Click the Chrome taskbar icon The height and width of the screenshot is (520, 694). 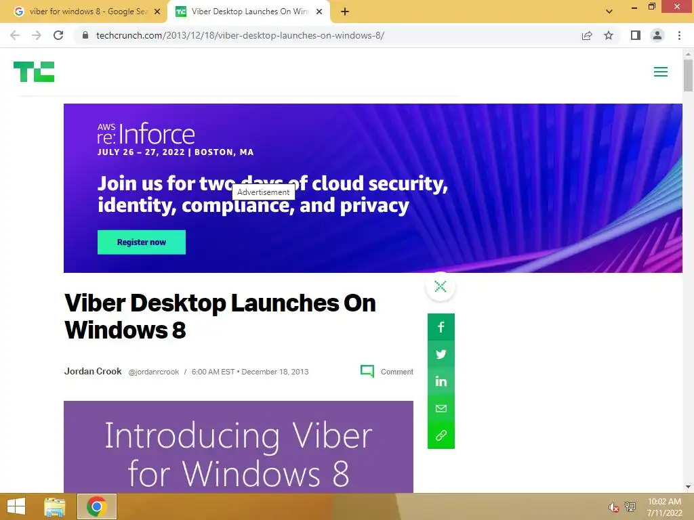97,506
